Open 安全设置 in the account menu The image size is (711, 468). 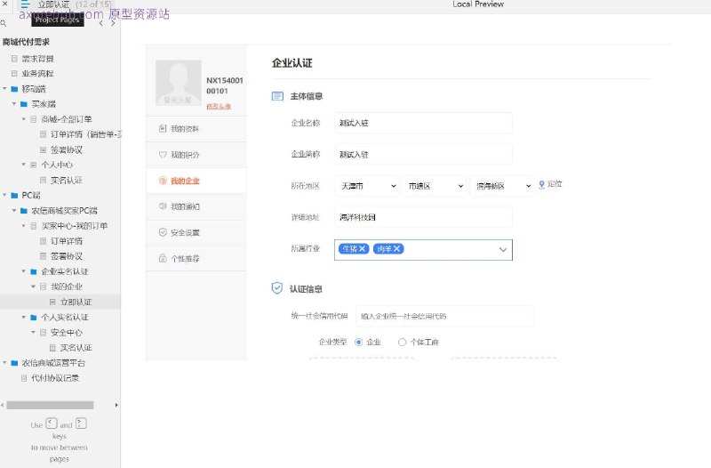[x=196, y=232]
